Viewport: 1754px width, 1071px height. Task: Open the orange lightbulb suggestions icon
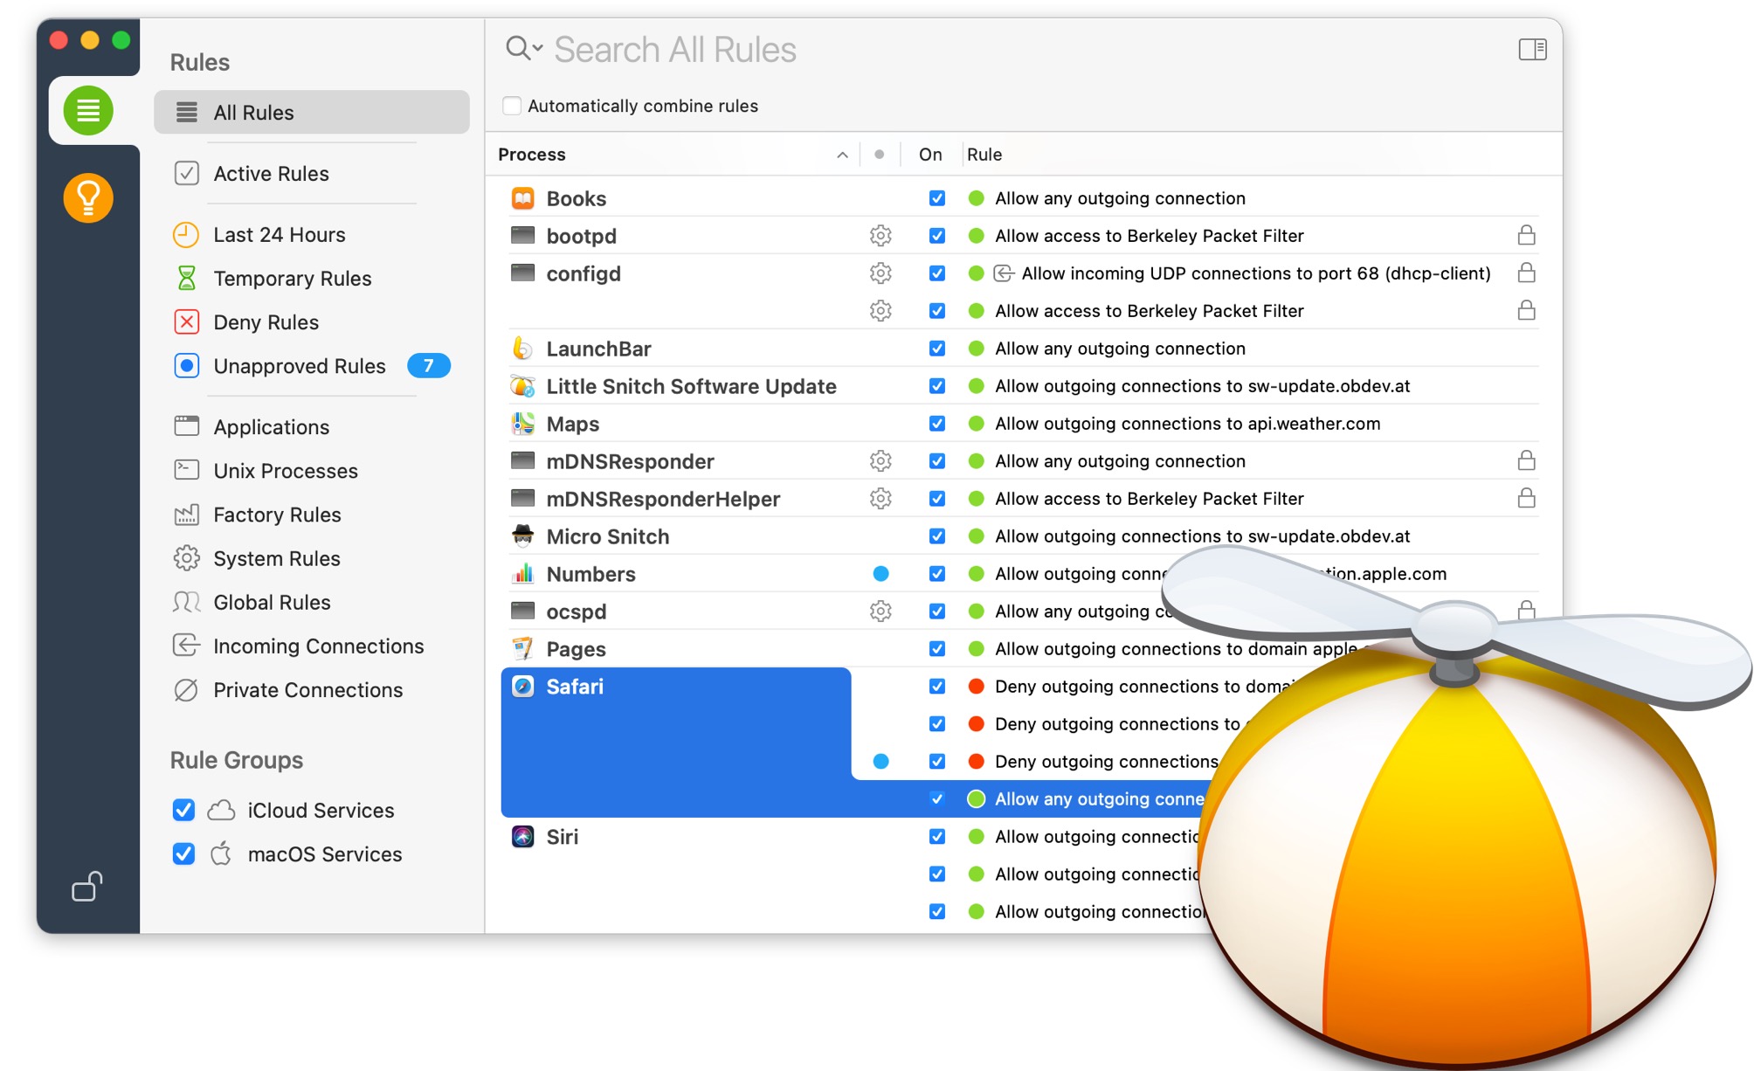click(x=88, y=198)
